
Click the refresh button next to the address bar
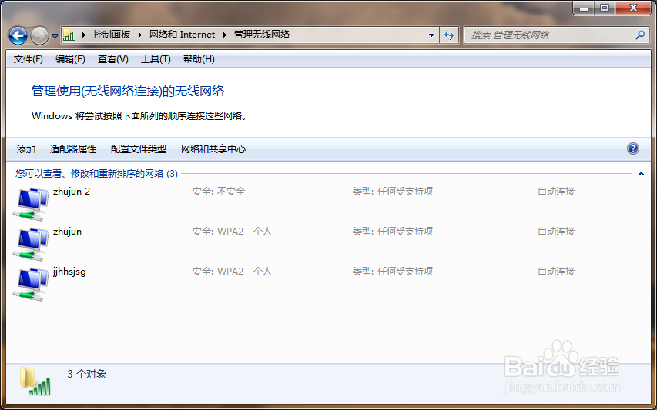coord(449,35)
